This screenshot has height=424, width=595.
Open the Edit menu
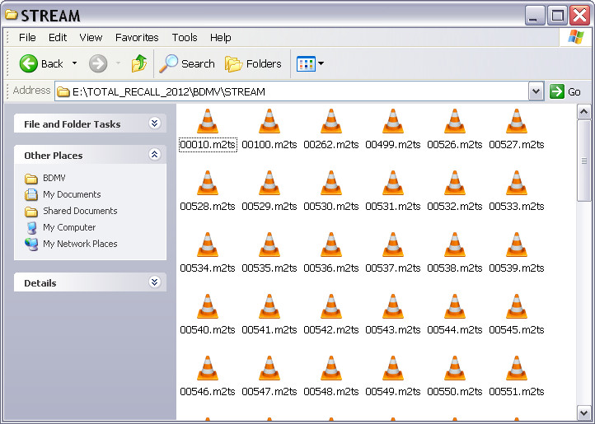click(x=58, y=38)
